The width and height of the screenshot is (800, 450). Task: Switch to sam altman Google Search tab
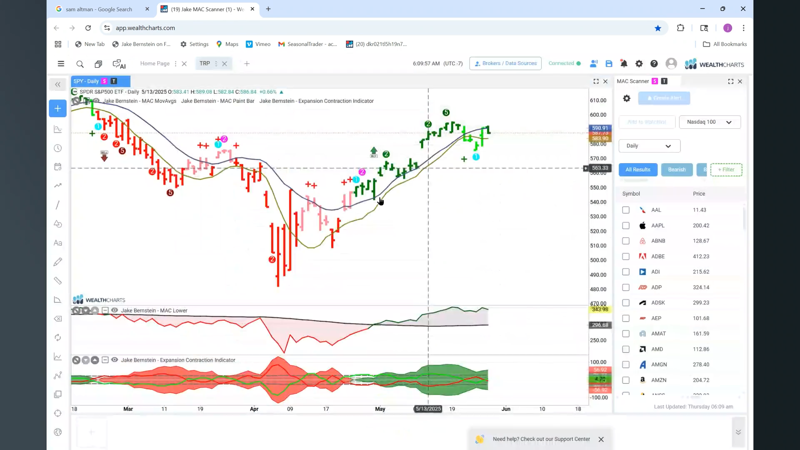coord(99,9)
